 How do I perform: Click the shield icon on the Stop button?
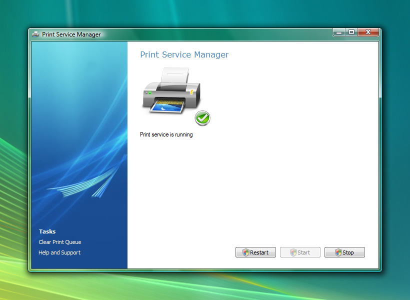point(338,252)
